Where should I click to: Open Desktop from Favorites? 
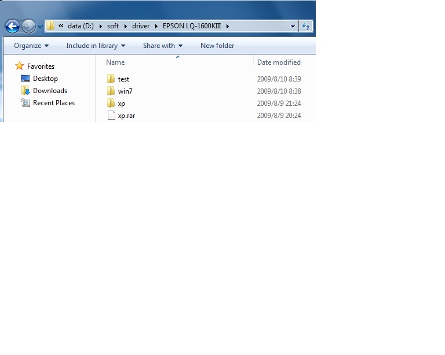(45, 79)
